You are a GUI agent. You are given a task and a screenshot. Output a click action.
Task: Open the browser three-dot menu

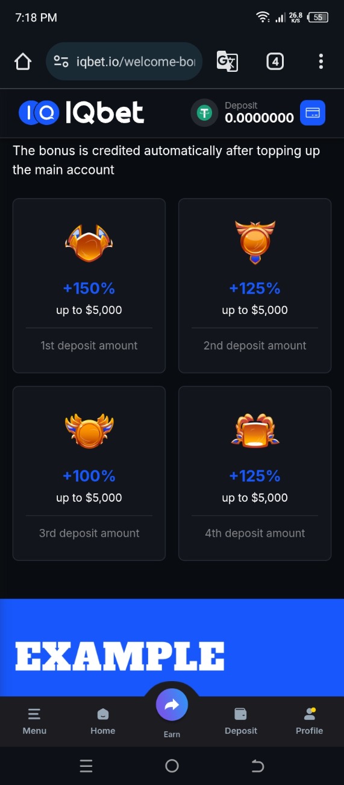point(321,62)
